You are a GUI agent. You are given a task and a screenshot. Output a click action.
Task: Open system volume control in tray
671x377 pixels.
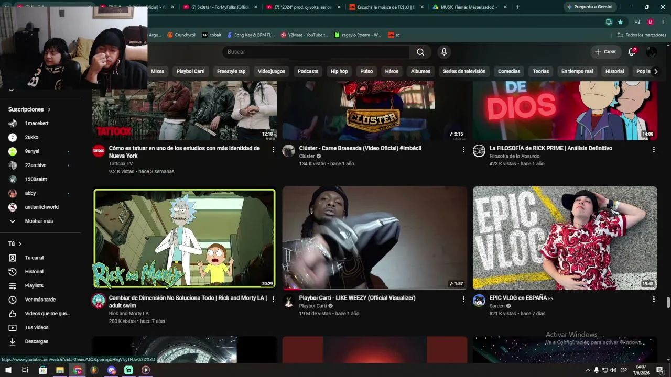point(613,370)
